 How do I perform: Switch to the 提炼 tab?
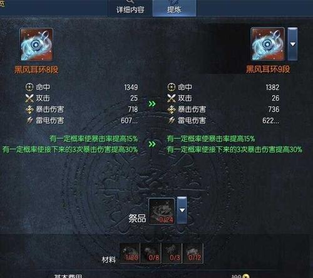click(174, 8)
